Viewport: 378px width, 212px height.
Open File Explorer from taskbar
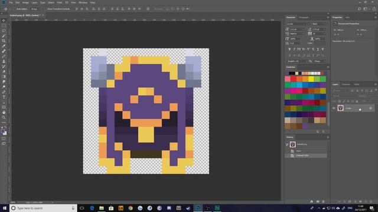coord(102,208)
